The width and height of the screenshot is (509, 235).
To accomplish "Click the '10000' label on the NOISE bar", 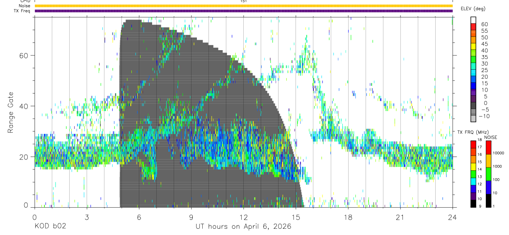I will (498, 153).
